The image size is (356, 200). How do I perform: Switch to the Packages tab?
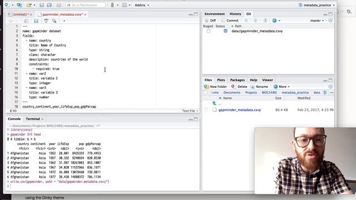[x=238, y=80]
